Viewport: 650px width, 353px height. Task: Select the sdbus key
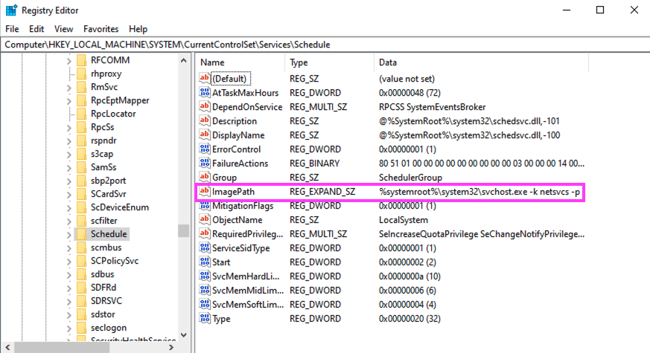pyautogui.click(x=103, y=274)
